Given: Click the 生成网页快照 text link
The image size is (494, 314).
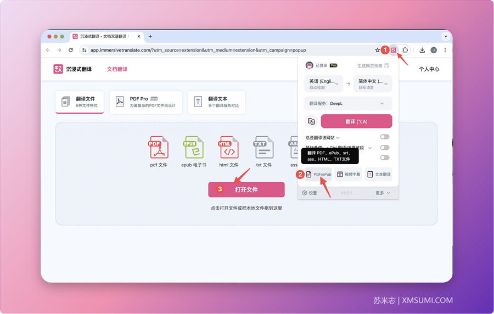Looking at the screenshot, I should [x=370, y=65].
